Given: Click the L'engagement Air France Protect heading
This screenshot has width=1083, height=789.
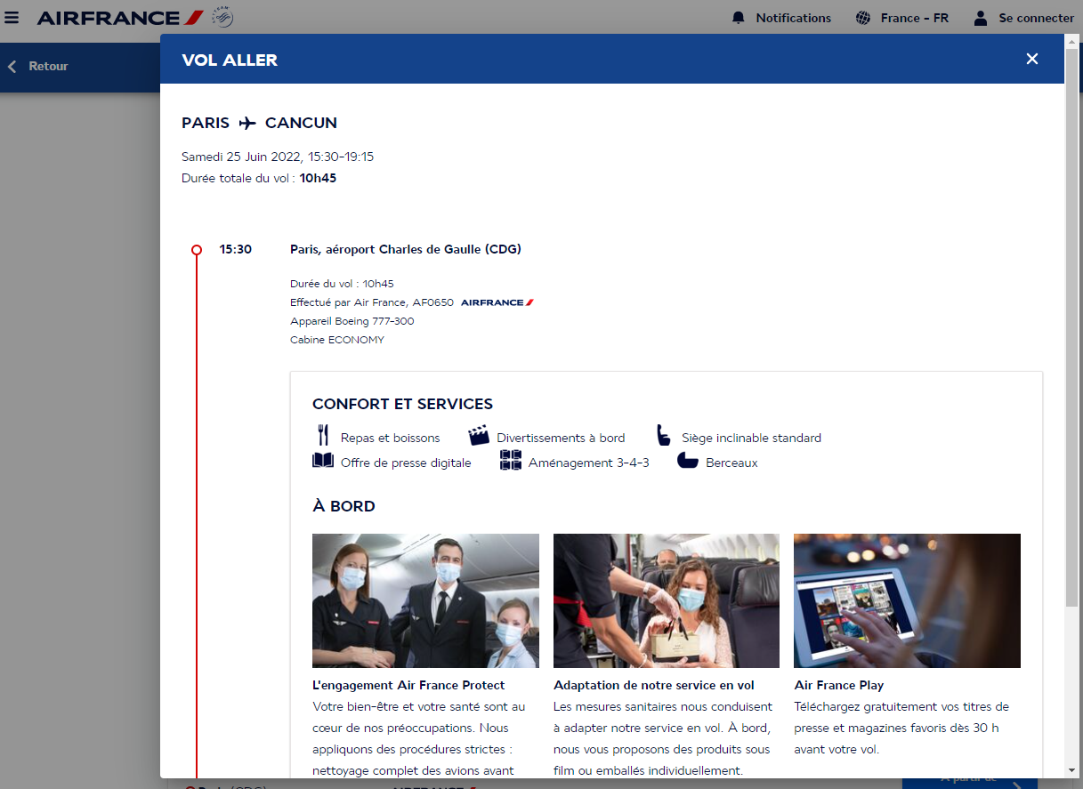Looking at the screenshot, I should tap(409, 686).
